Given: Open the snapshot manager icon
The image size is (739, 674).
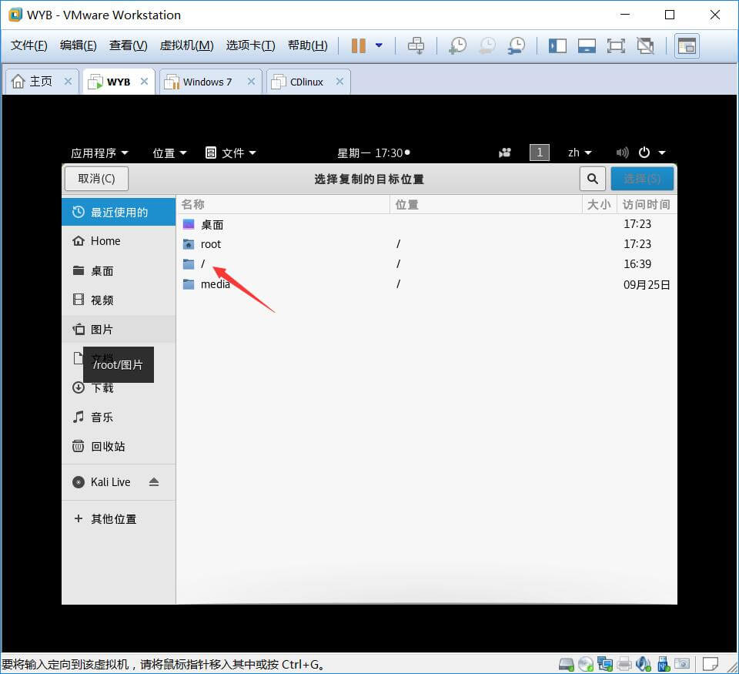Looking at the screenshot, I should 517,45.
